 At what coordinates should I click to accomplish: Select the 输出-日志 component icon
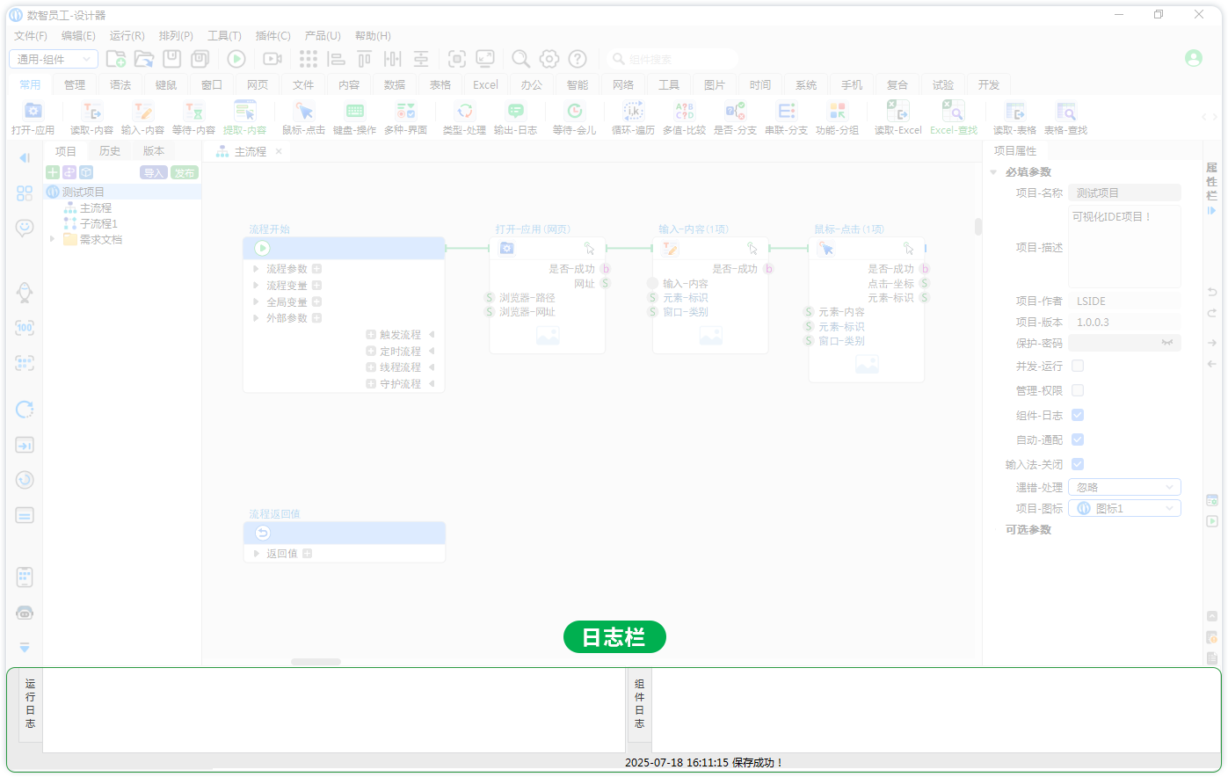[515, 111]
